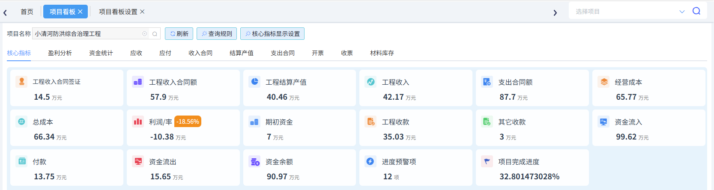Click the 资金流出 card icon
The image size is (714, 190).
pos(138,161)
